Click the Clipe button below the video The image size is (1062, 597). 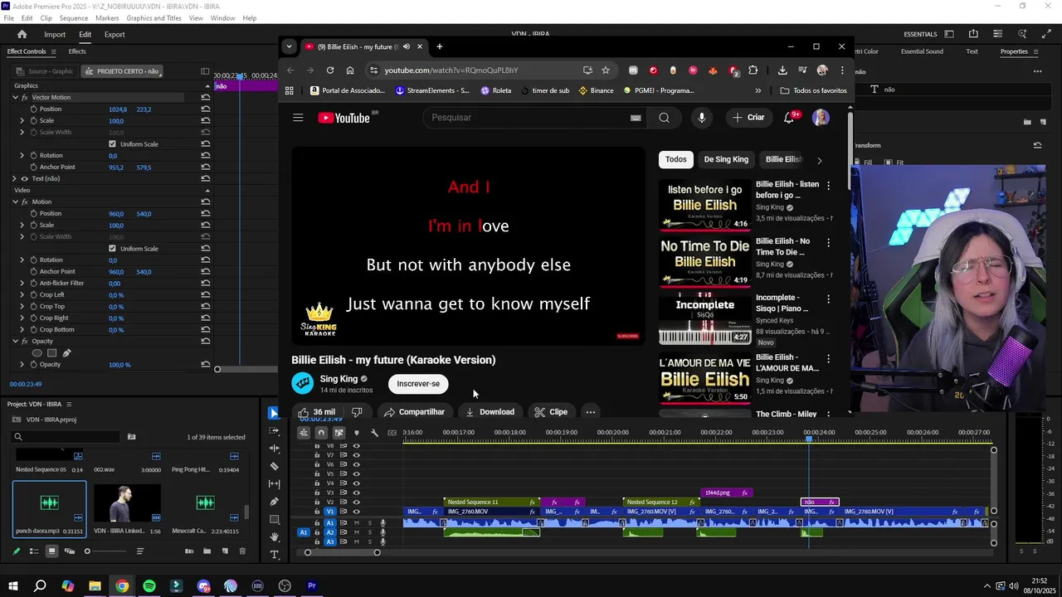(x=551, y=412)
